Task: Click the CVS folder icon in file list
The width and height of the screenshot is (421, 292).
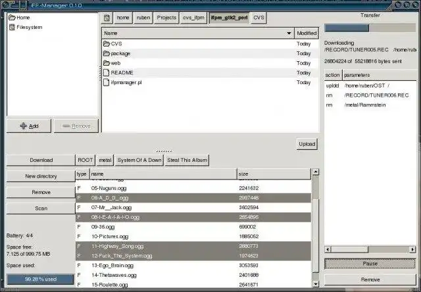Action: (x=107, y=44)
